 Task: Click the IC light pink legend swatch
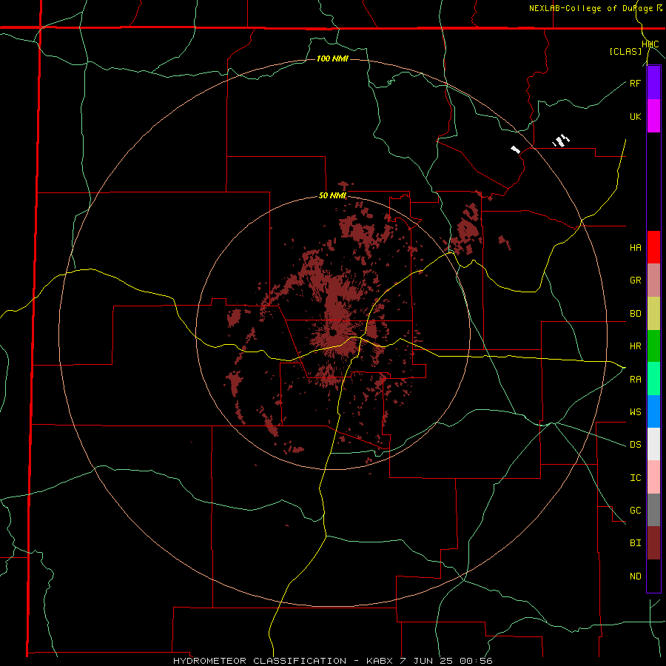click(x=653, y=477)
